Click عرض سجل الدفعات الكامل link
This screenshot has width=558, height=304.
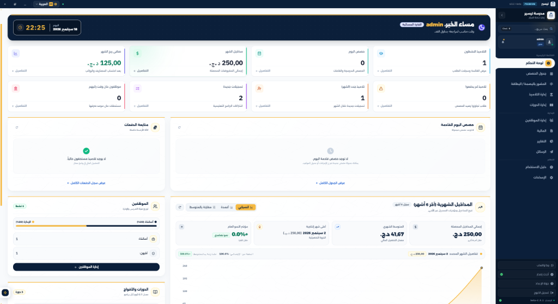tap(86, 183)
